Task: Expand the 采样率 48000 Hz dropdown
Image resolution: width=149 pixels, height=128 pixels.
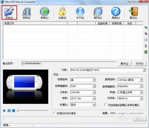Action: 141,98
